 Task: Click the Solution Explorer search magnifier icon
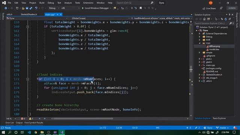tap(231, 23)
